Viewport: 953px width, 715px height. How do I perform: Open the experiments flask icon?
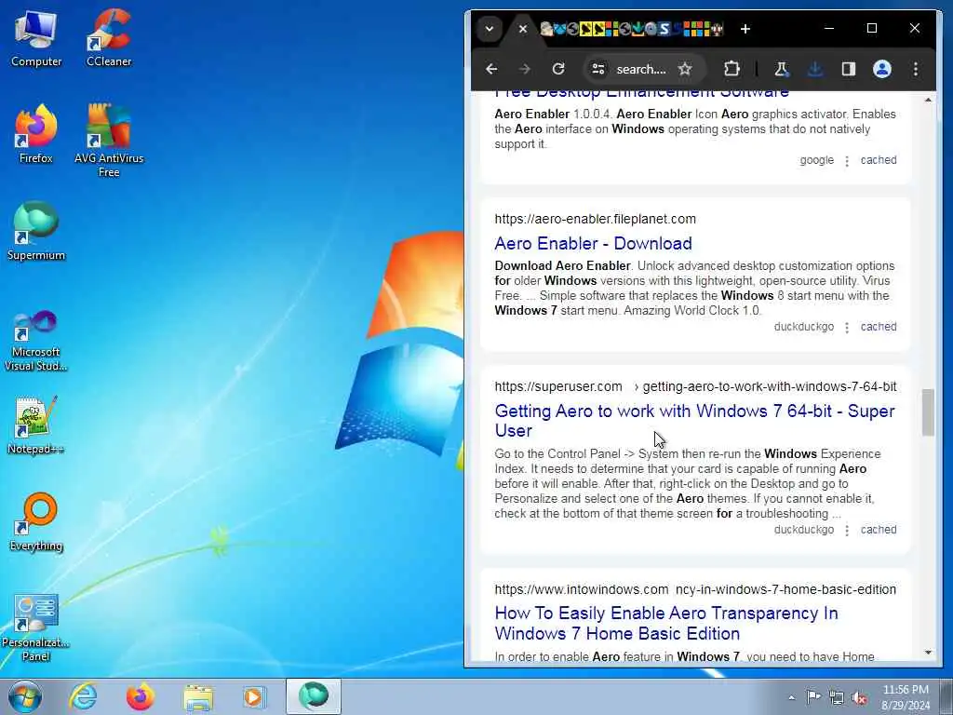pos(782,69)
